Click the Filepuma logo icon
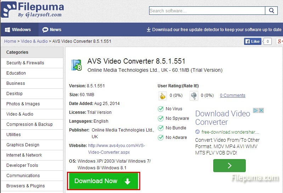Viewport: 283px width, 193px height. [x=9, y=10]
